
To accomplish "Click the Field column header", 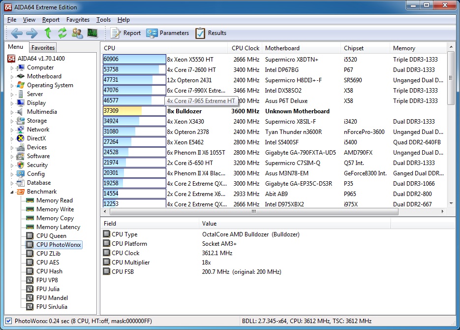I will (150, 224).
